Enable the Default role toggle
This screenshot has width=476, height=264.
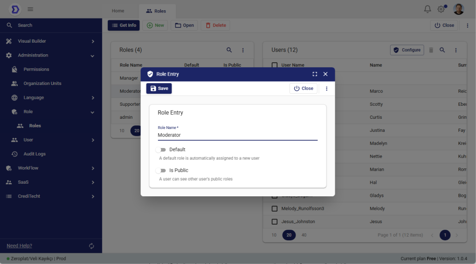[161, 150]
